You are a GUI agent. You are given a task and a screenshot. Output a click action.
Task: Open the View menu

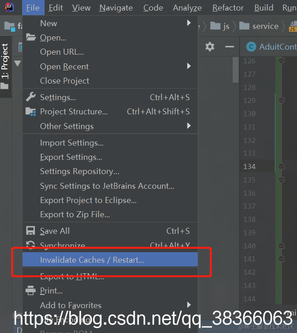(x=81, y=8)
